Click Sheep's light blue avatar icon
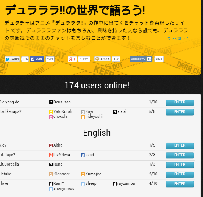Screen dimensions: 203x197 pyautogui.click(x=83, y=184)
